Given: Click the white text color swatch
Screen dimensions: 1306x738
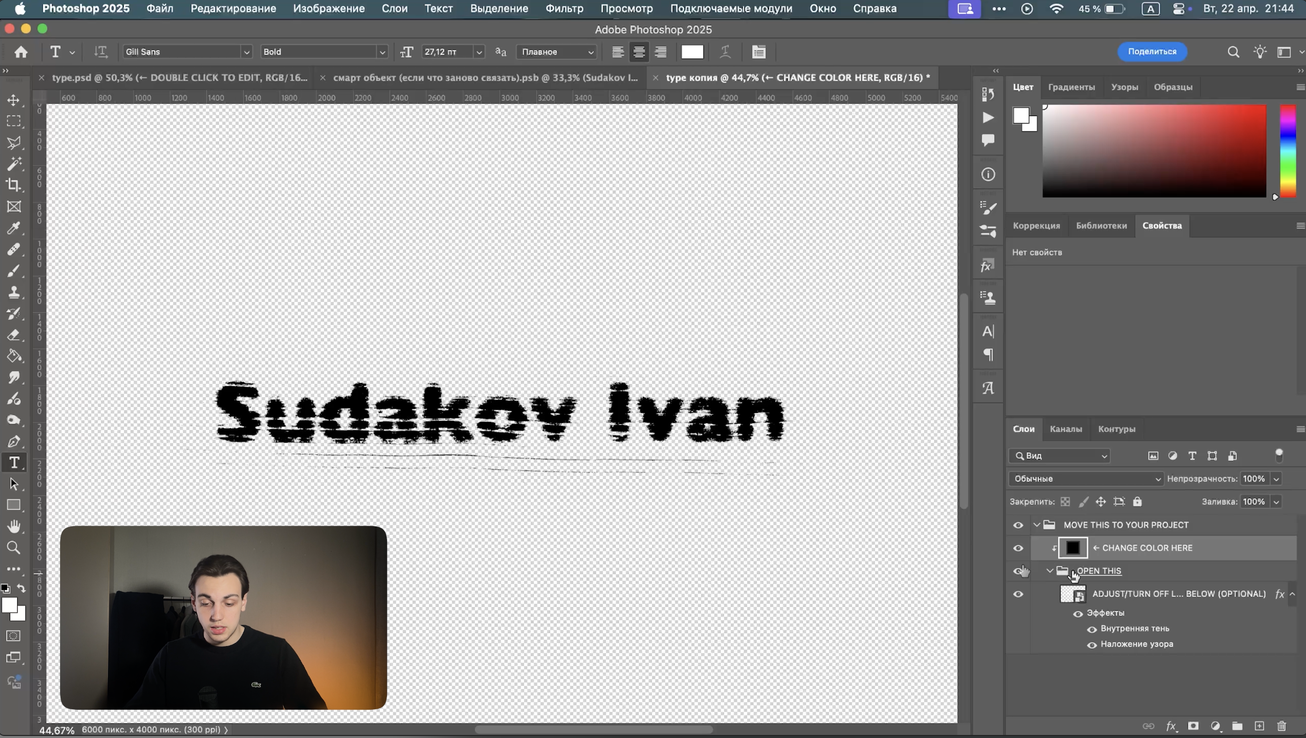Looking at the screenshot, I should [692, 51].
